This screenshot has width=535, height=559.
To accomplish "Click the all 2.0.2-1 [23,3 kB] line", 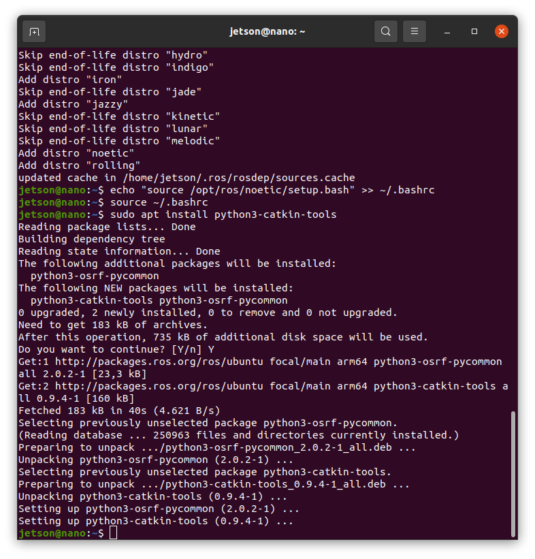I will 82,374.
